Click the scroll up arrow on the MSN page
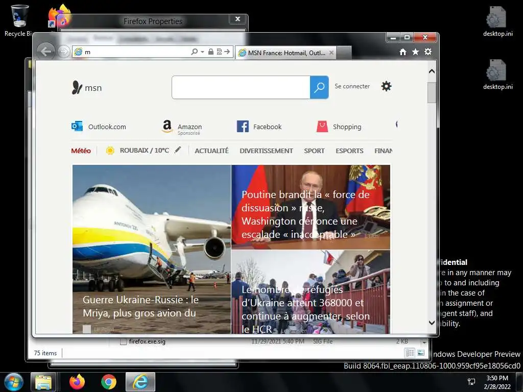 tap(432, 71)
